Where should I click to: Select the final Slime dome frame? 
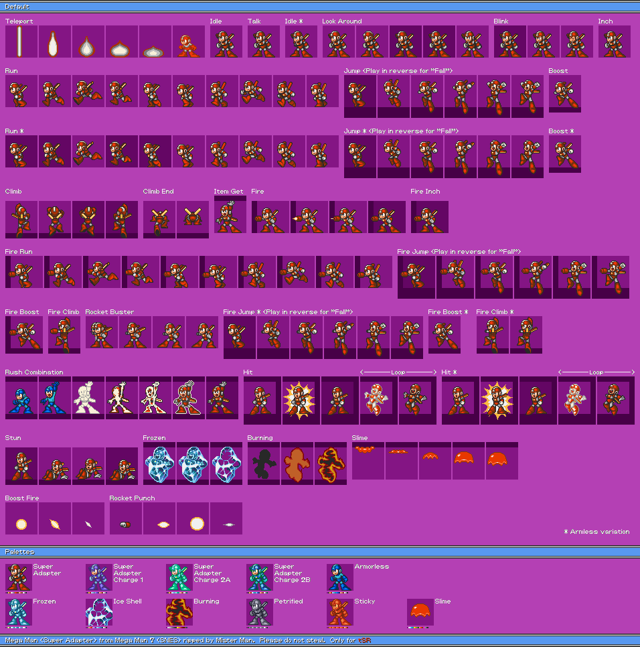[x=502, y=461]
